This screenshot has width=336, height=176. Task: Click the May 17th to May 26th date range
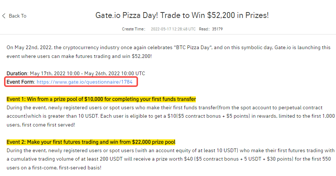88,73
